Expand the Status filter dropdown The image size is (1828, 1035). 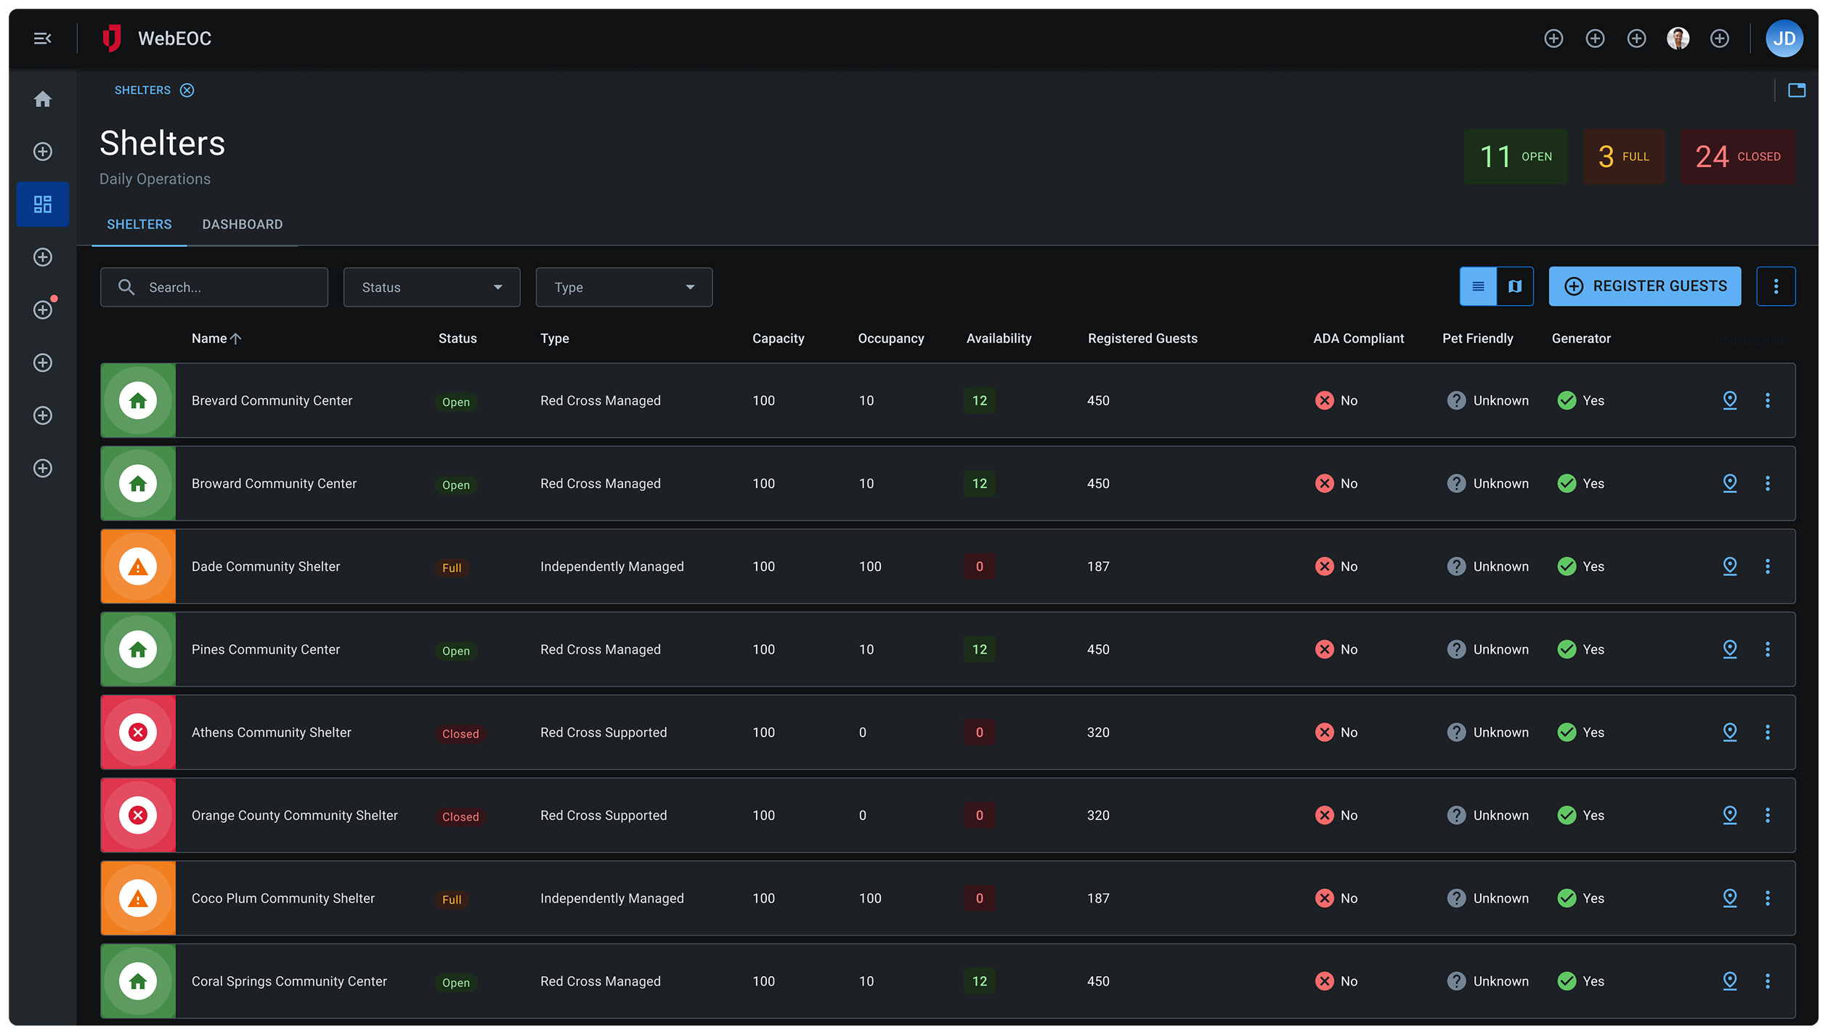pos(431,288)
